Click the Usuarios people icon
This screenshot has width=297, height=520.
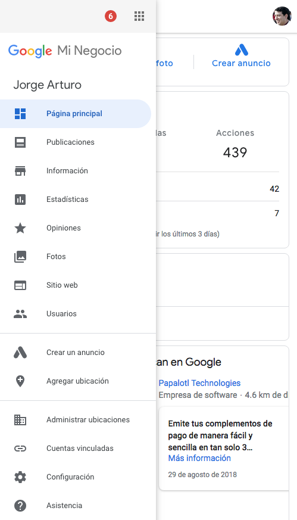tap(20, 314)
